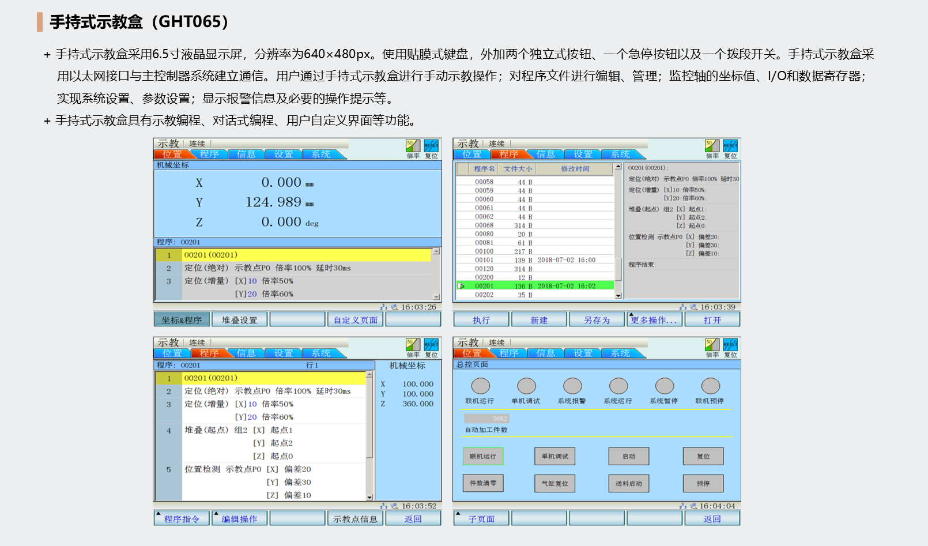Image resolution: width=928 pixels, height=546 pixels.
Task: Expand the 程序指令 popup menu
Action: click(182, 519)
